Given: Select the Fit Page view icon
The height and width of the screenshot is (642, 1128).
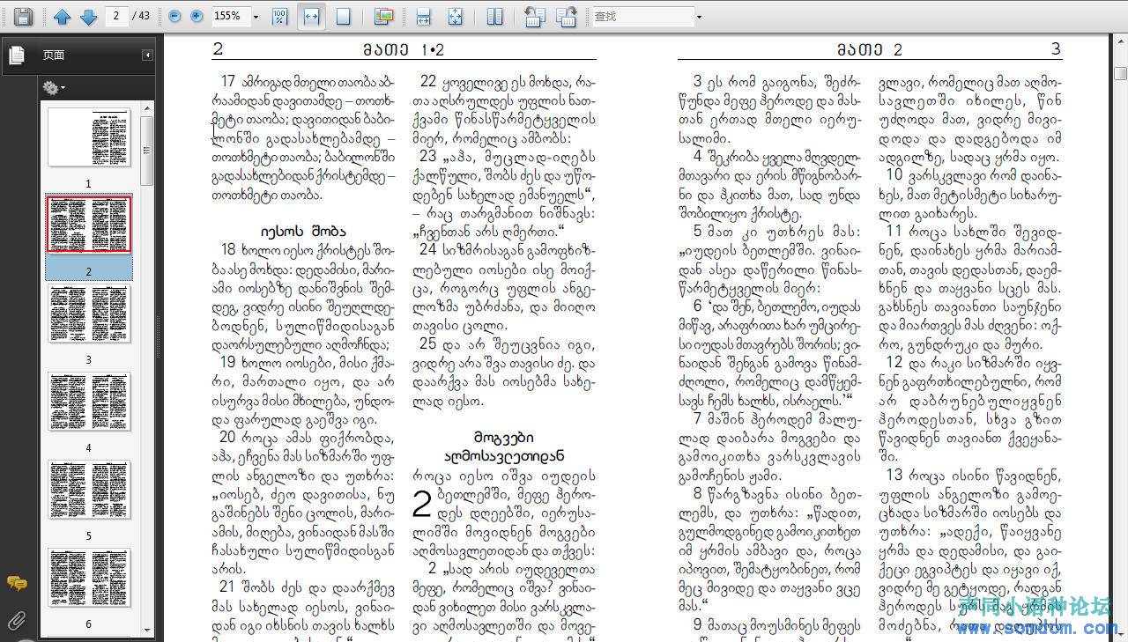Looking at the screenshot, I should coord(343,16).
